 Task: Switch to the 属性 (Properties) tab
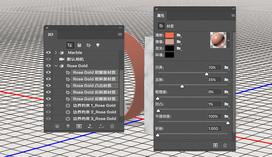pos(161,15)
